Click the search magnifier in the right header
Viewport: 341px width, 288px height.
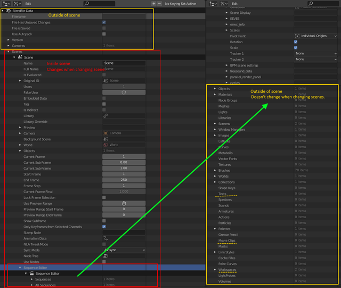pos(311,4)
